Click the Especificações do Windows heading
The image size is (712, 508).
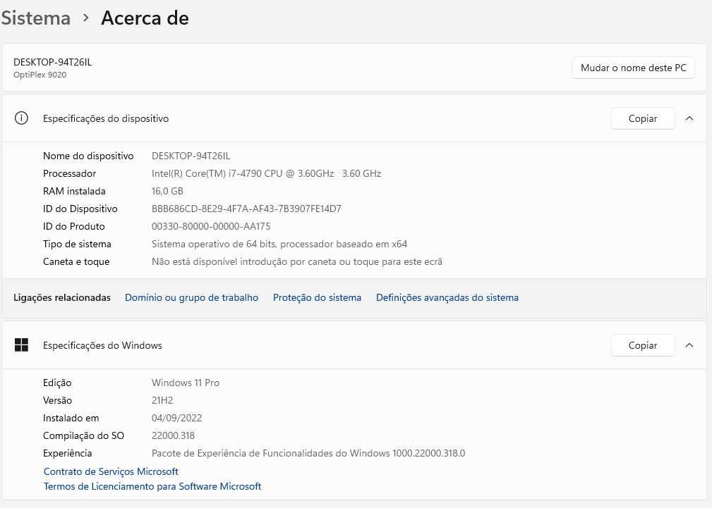click(x=102, y=345)
